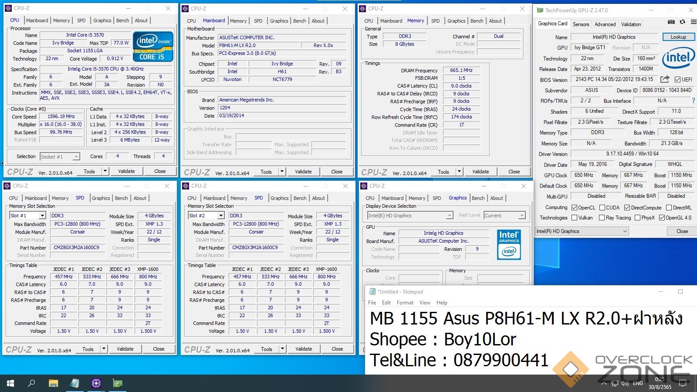
Task: Open the GPU-Z hamburger menu
Action: point(693,22)
